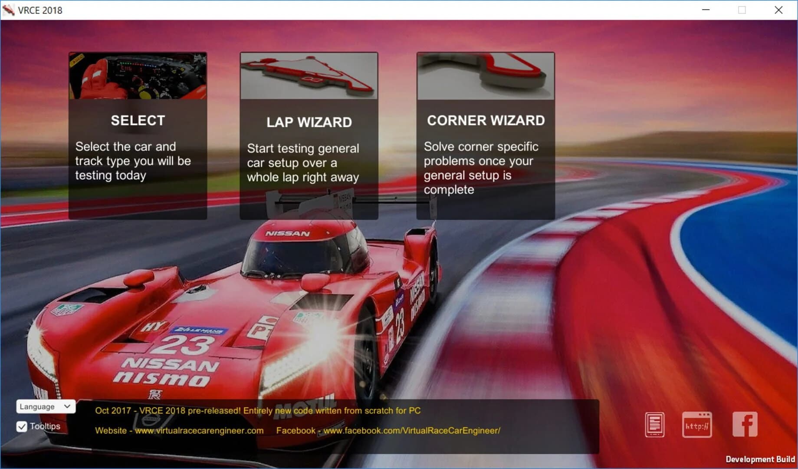Open the Language dropdown

(45, 406)
